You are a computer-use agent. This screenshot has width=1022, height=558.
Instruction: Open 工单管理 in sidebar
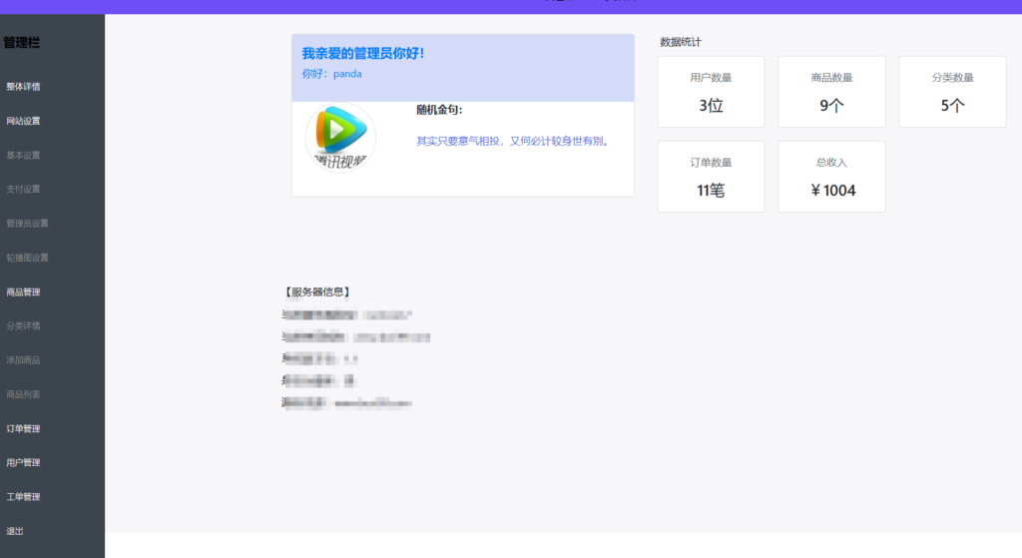coord(24,497)
